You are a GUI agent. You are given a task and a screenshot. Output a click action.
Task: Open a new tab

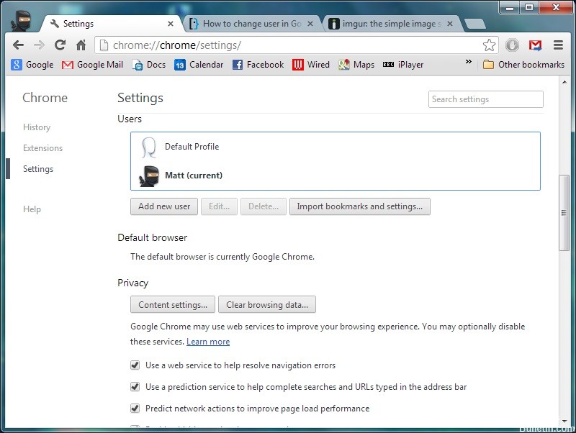tap(475, 24)
